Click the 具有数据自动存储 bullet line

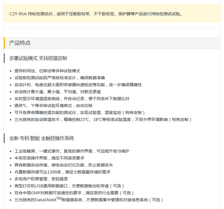64,165
